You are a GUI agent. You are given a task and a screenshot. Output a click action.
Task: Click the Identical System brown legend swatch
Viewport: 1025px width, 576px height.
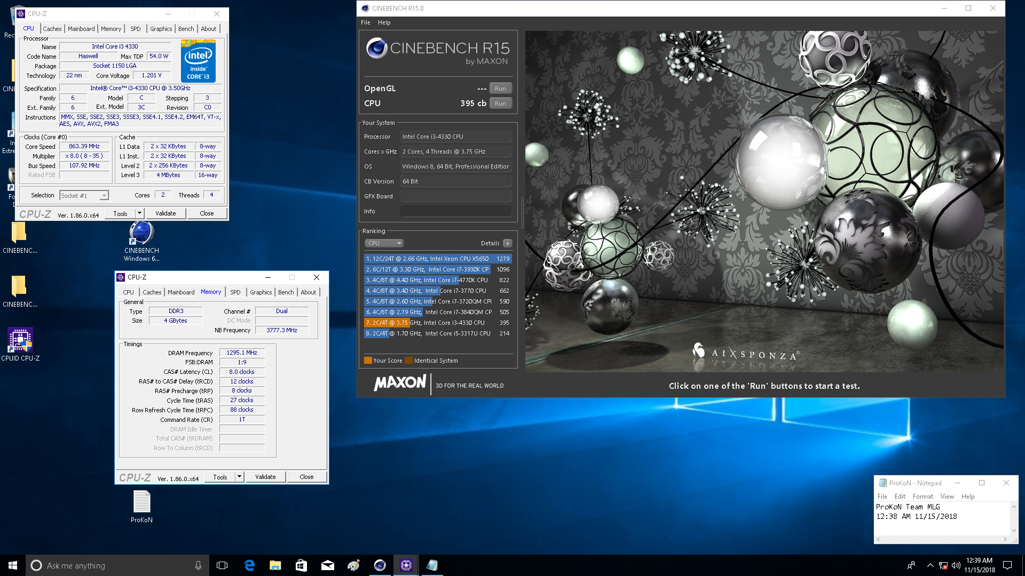point(408,361)
